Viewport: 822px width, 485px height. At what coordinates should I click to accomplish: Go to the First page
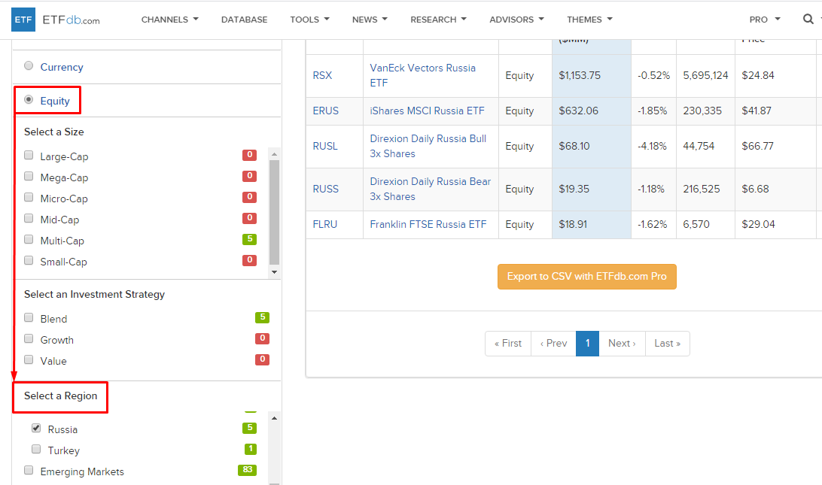(x=508, y=344)
